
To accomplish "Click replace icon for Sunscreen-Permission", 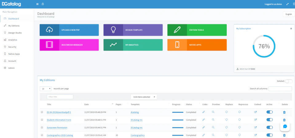I will pos(227,127).
